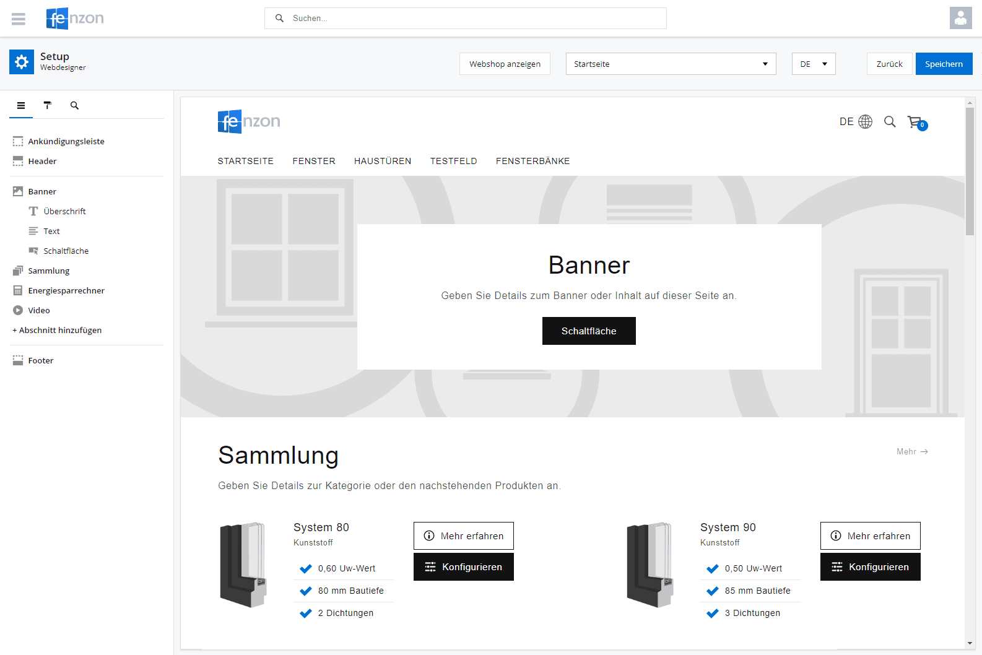Click Webshop anzeigen button
Screen dimensions: 982x655
tap(505, 64)
